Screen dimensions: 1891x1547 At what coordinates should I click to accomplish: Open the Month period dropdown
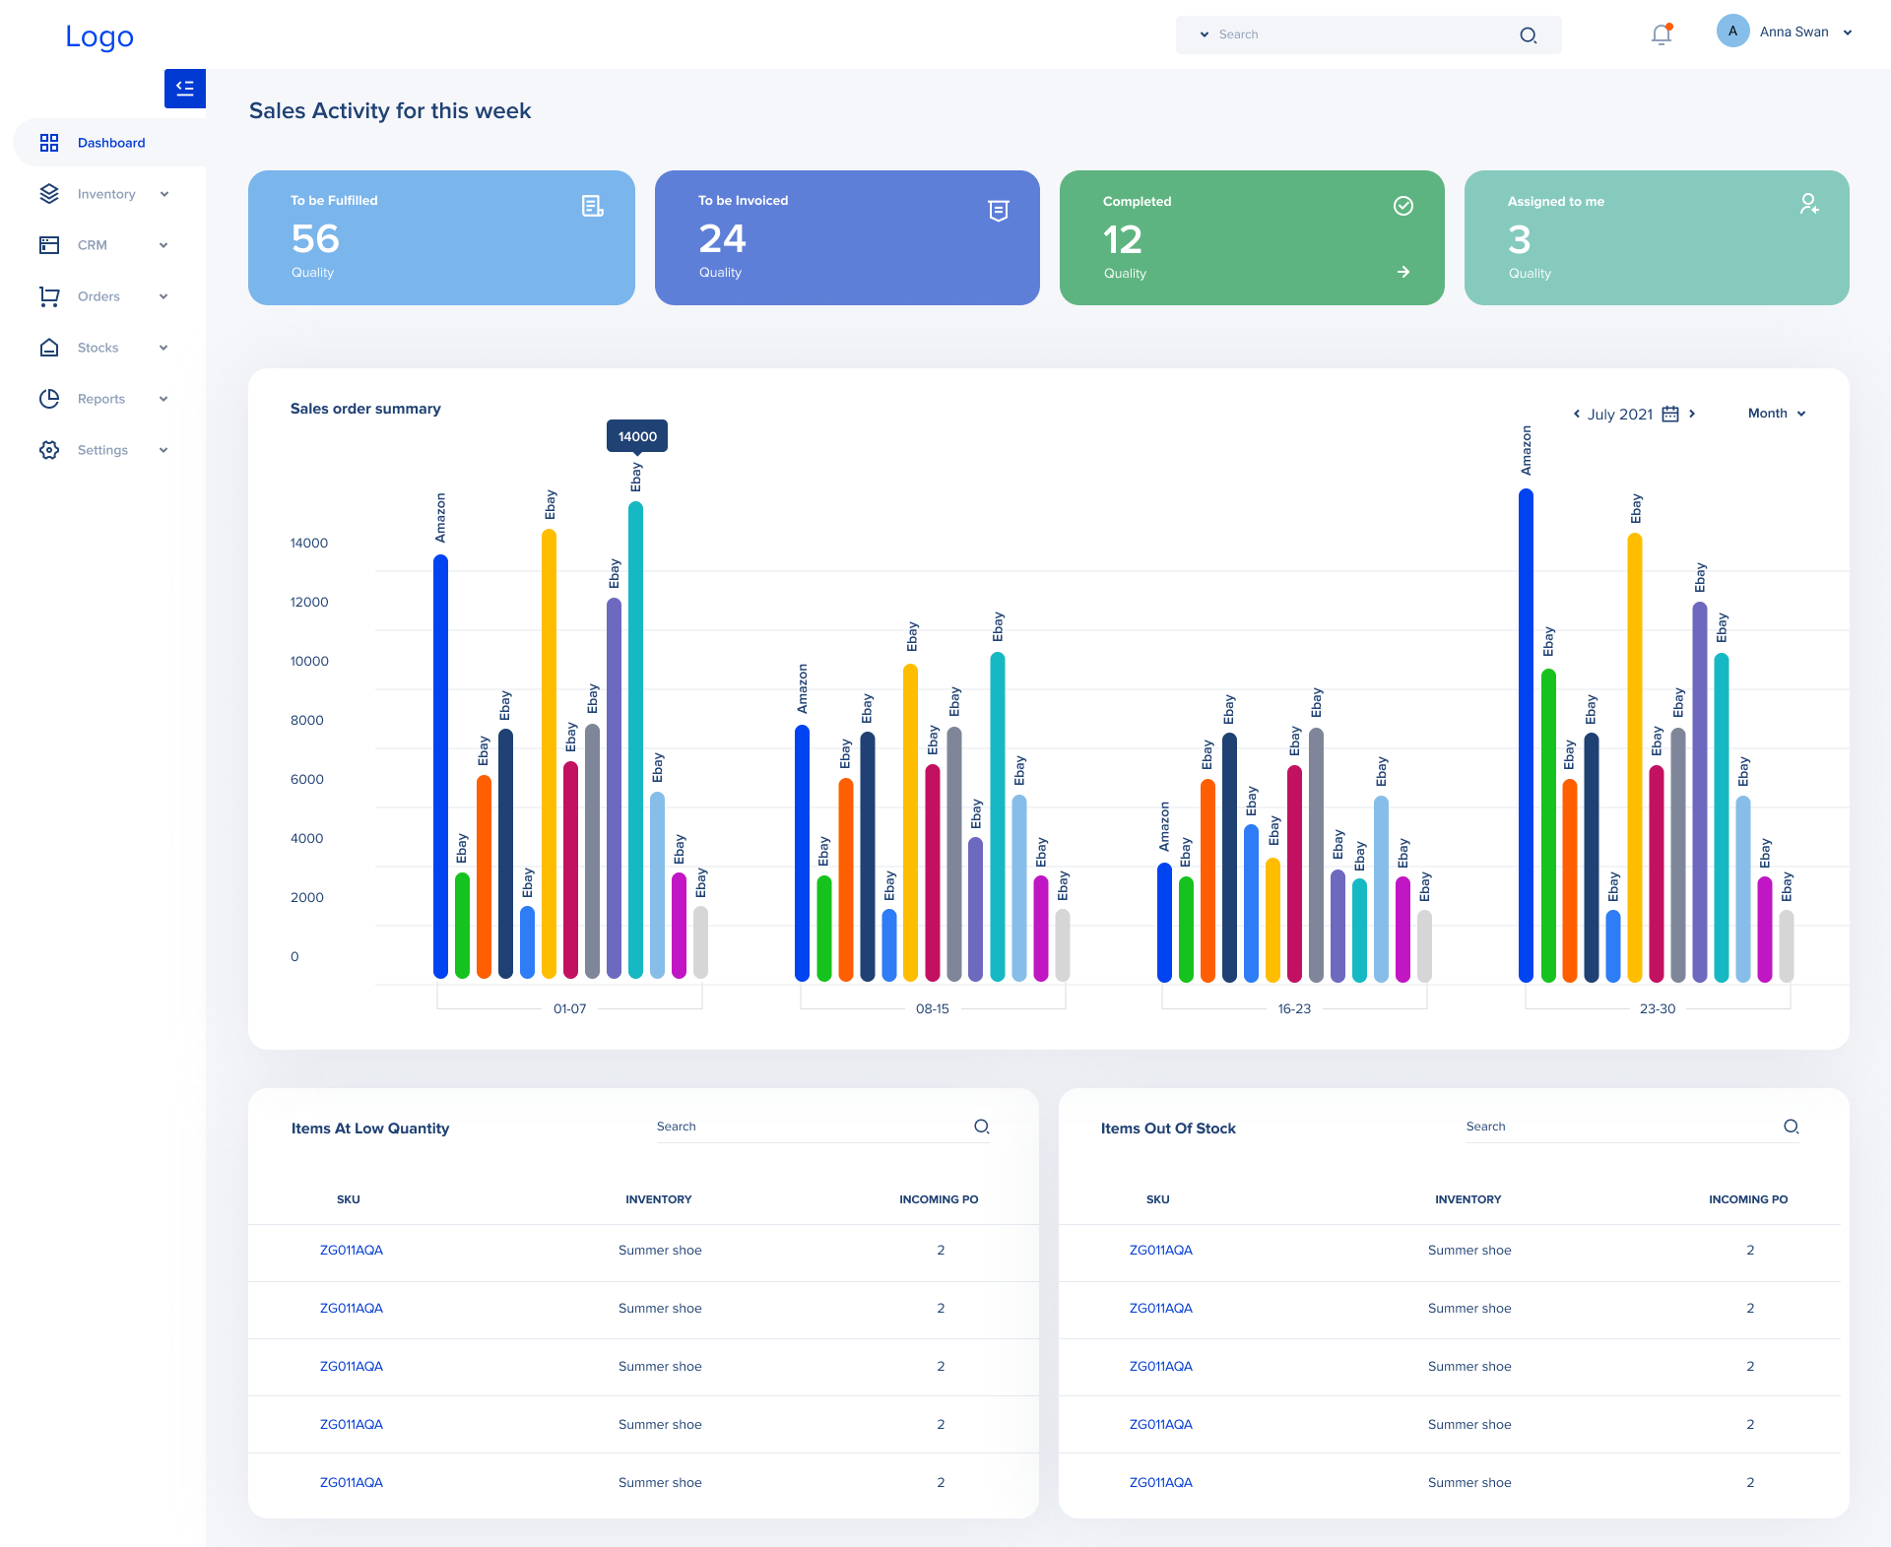pos(1777,414)
